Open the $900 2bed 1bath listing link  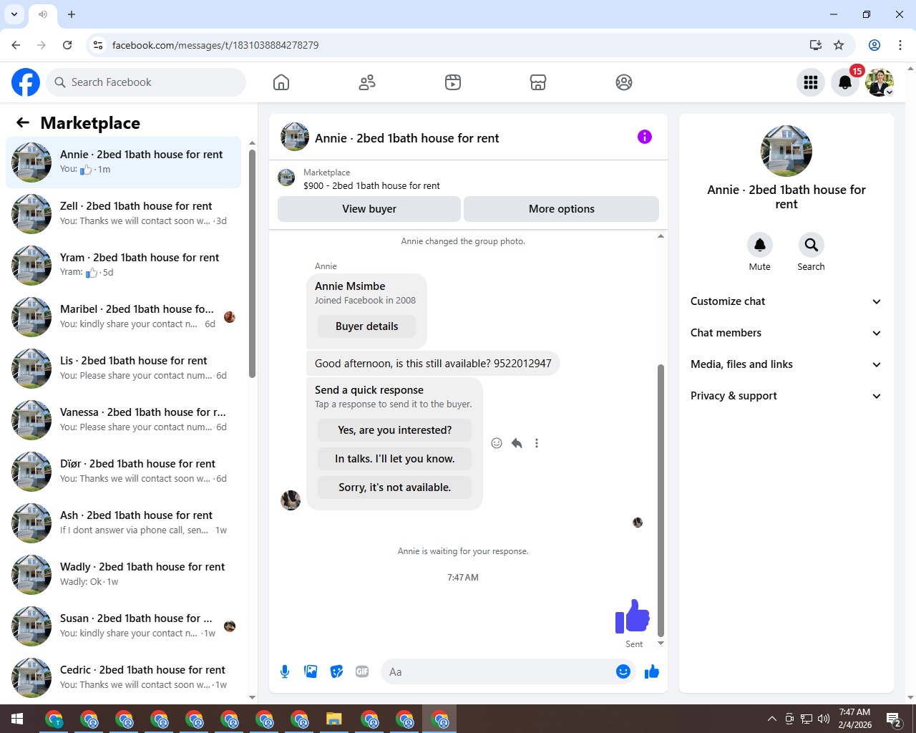click(371, 185)
